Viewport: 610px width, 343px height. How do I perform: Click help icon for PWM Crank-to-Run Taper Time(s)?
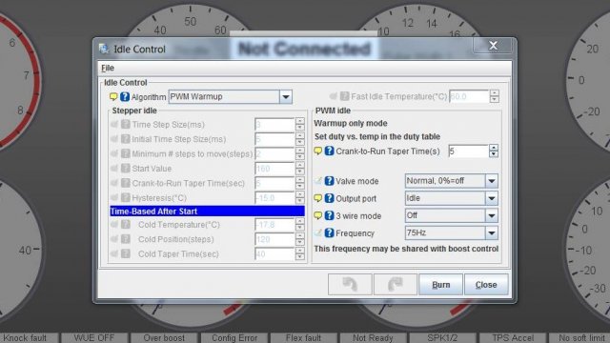329,151
